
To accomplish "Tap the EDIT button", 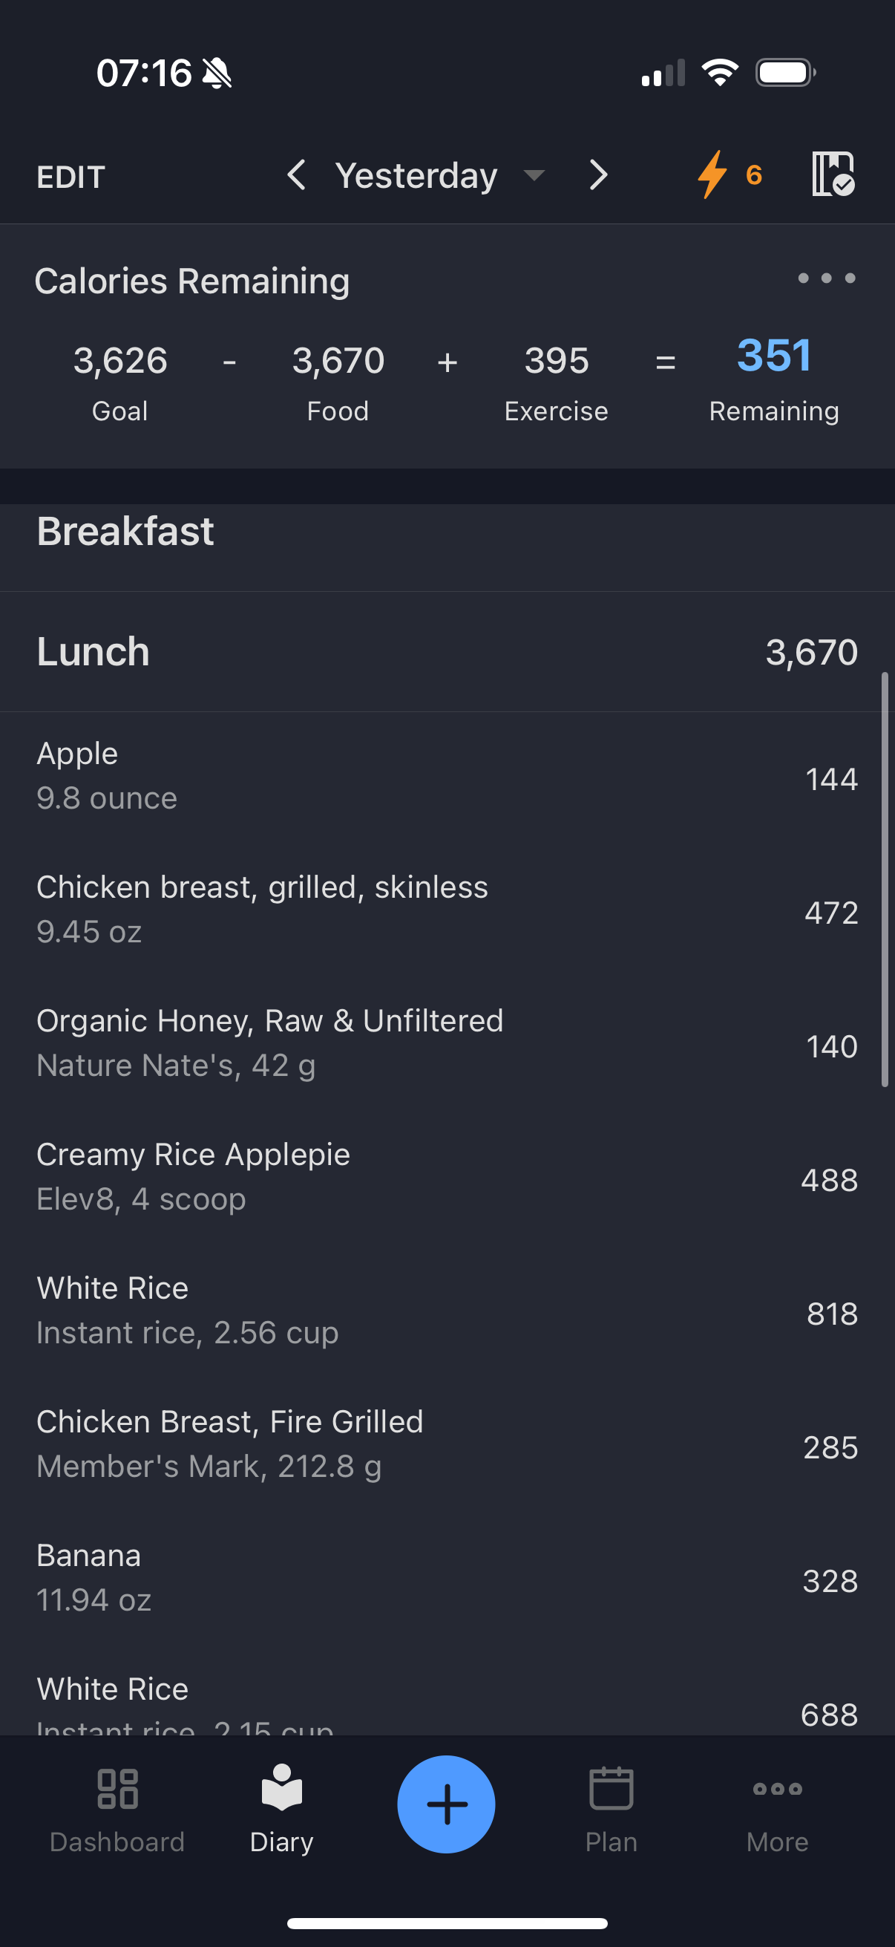I will pos(71,177).
